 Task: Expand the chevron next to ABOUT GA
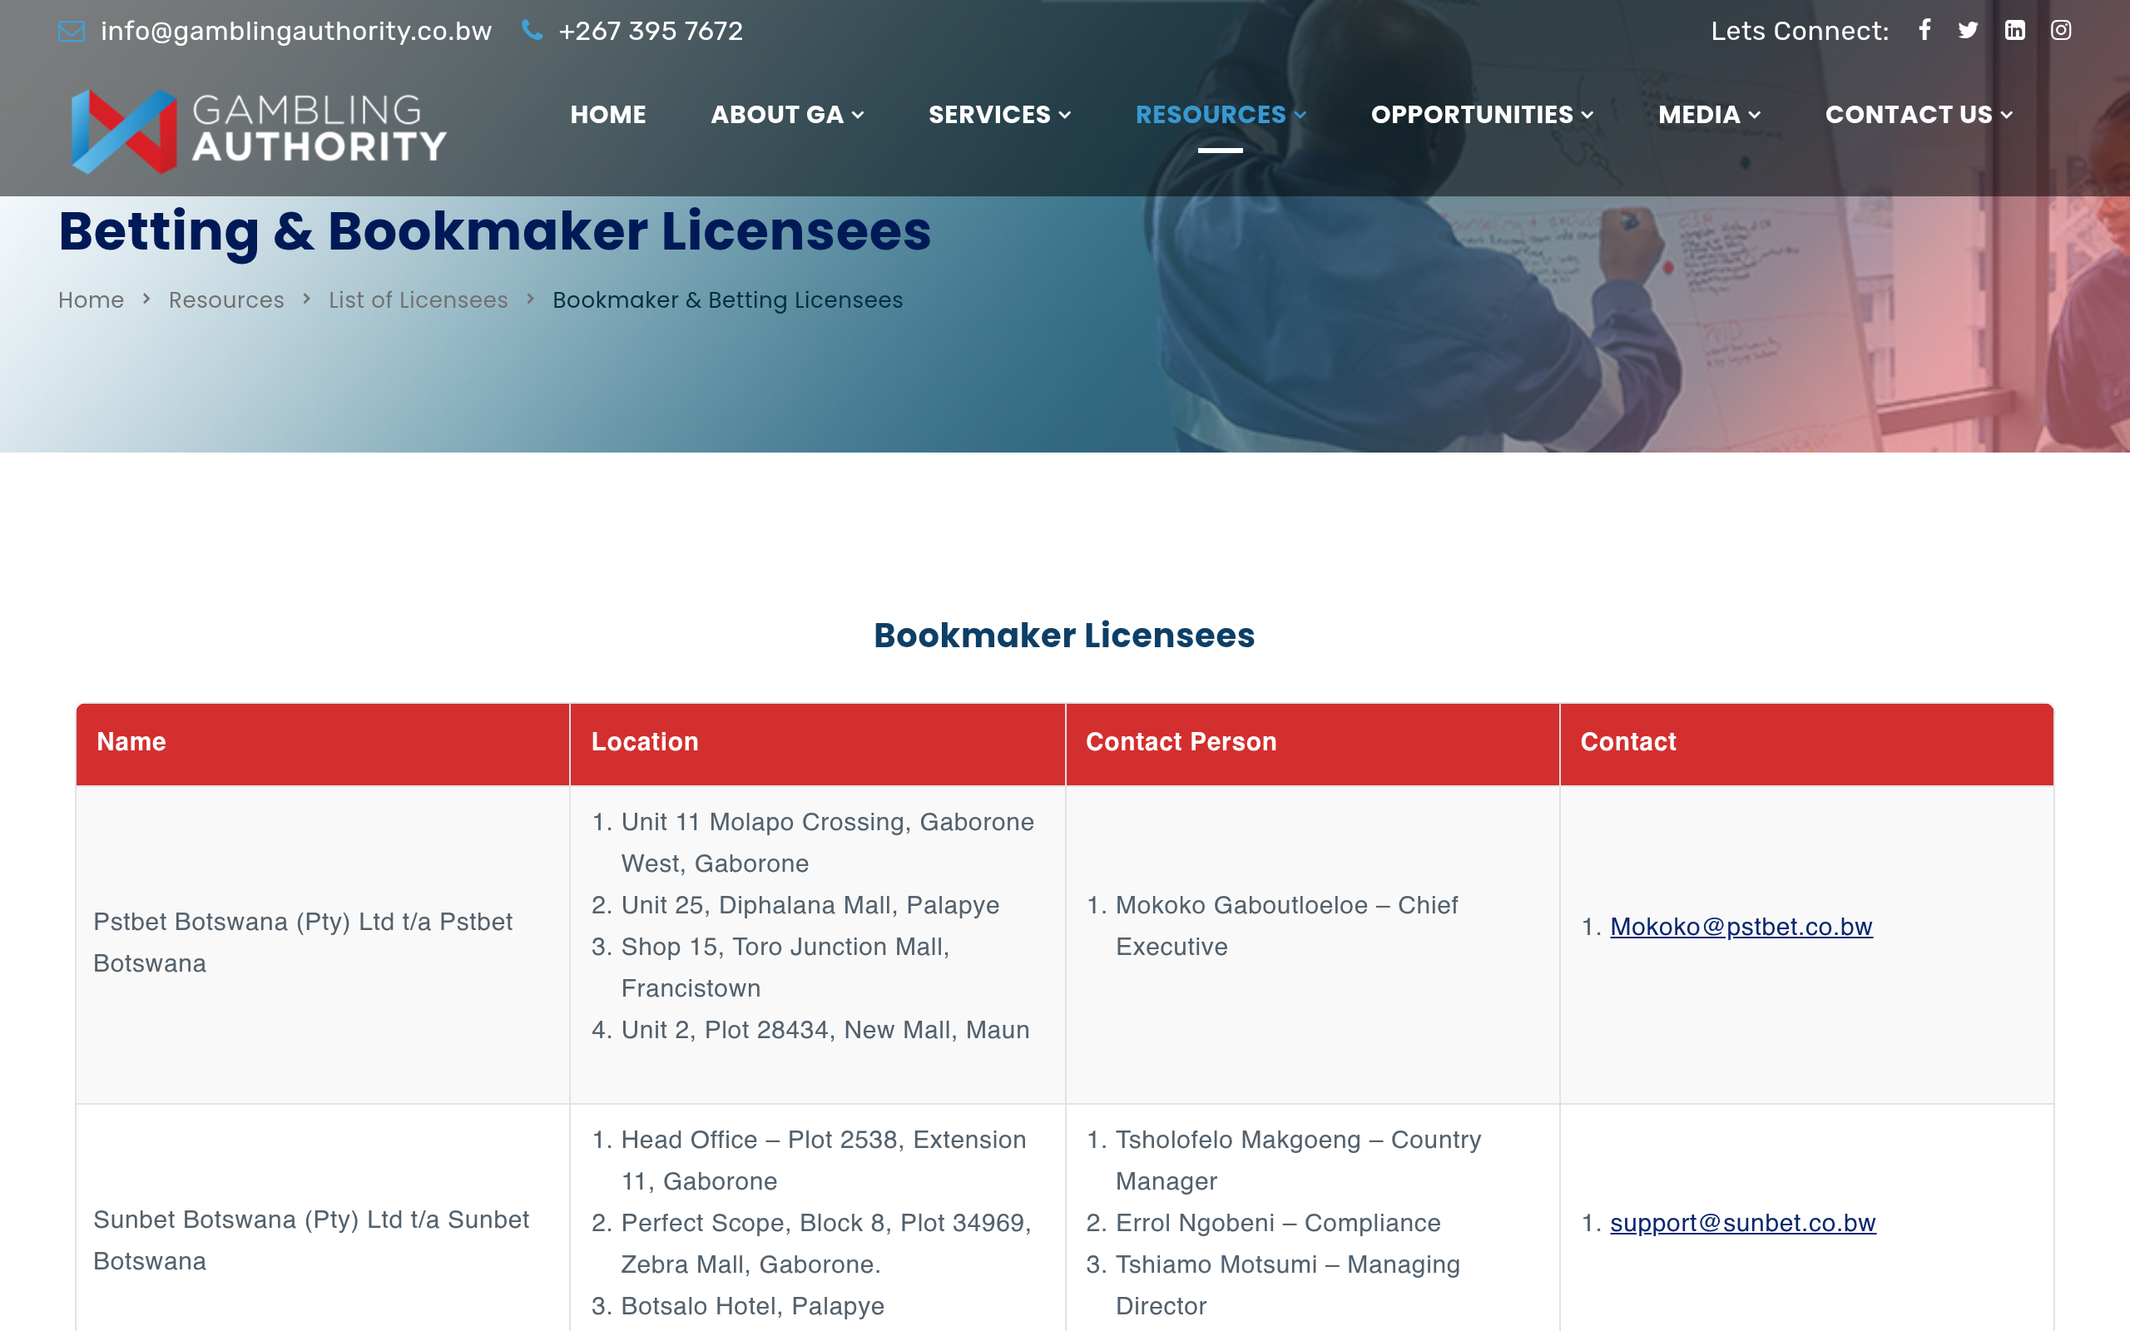click(x=857, y=116)
